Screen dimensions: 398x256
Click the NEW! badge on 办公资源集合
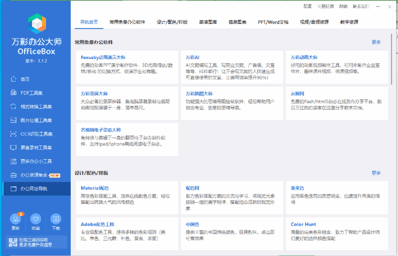(55, 176)
